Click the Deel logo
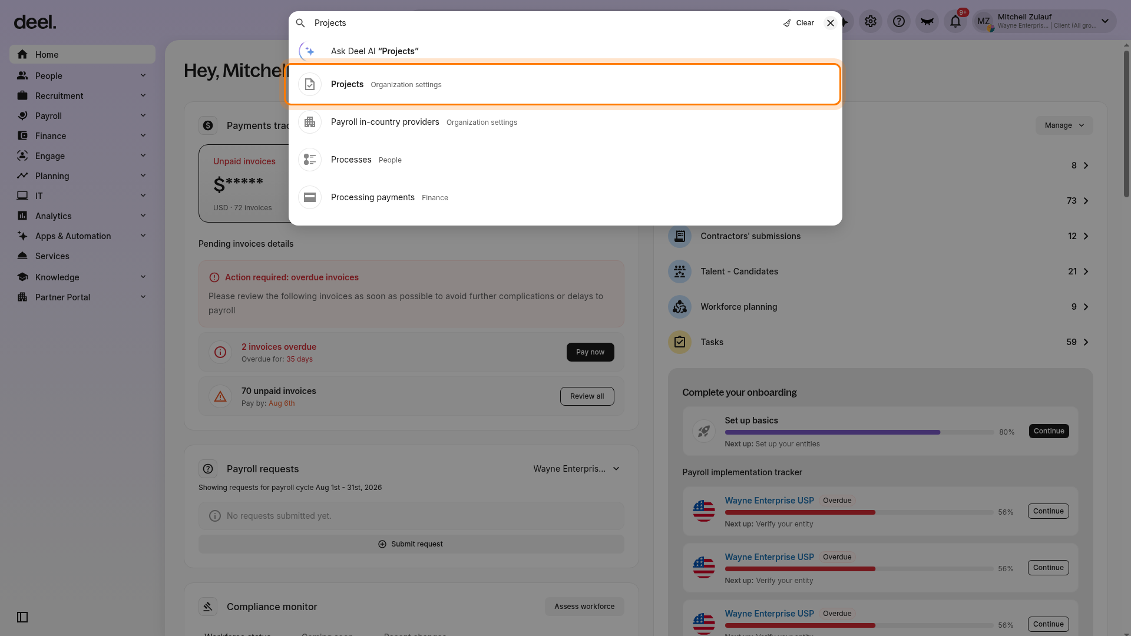The height and width of the screenshot is (636, 1131). pyautogui.click(x=35, y=22)
